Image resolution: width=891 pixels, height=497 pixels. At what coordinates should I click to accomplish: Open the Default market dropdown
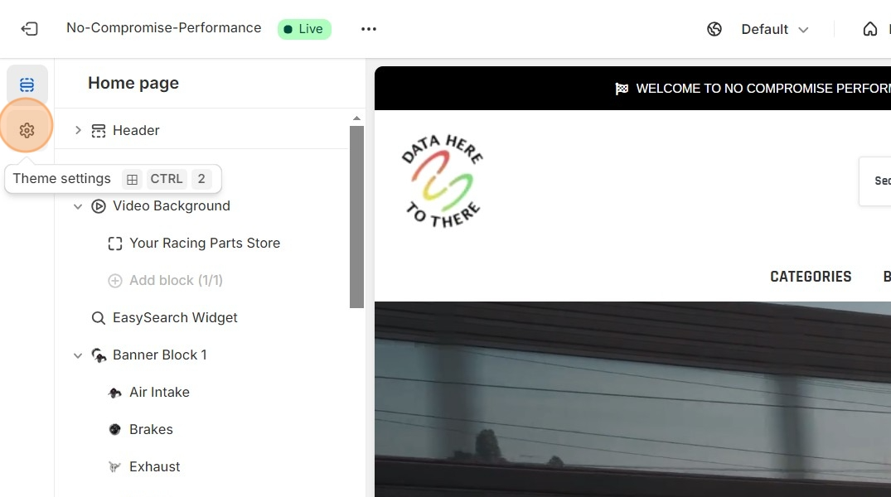tap(774, 29)
